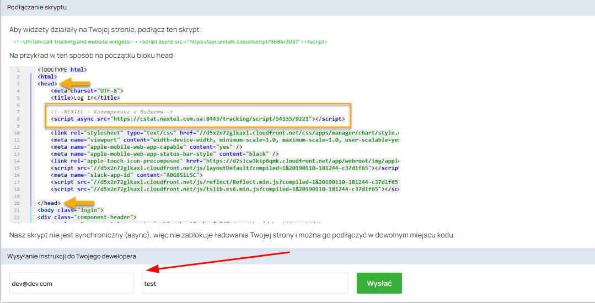Click line number 8 in the code gutter
Image resolution: width=595 pixels, height=303 pixels.
click(18, 118)
